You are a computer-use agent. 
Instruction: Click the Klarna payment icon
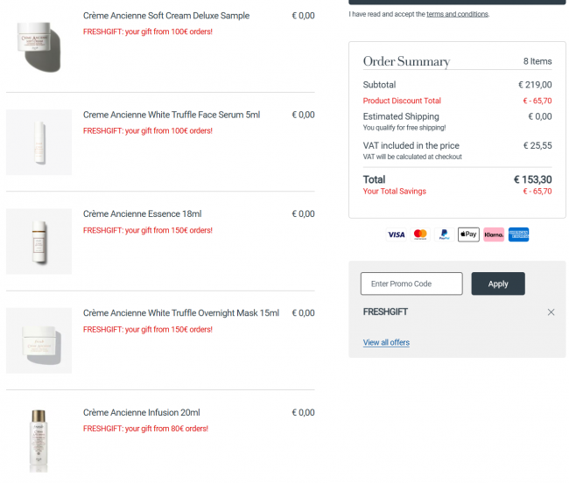pyautogui.click(x=494, y=234)
